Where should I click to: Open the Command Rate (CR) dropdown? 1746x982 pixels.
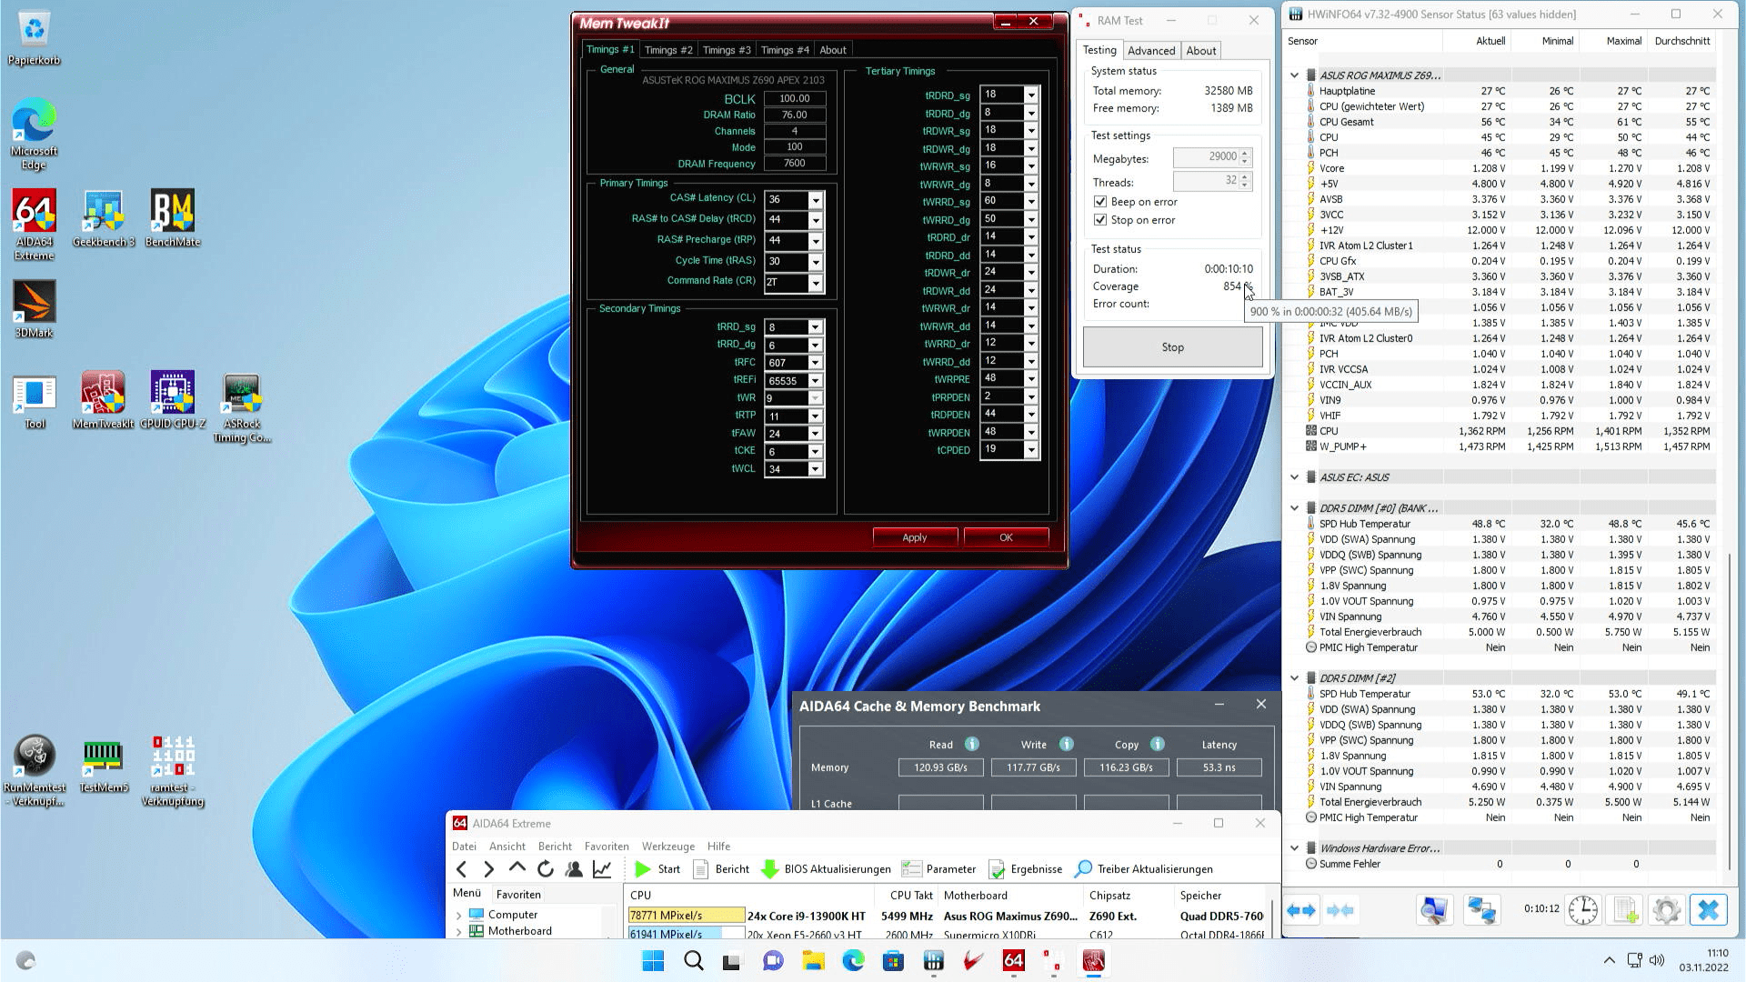[816, 283]
